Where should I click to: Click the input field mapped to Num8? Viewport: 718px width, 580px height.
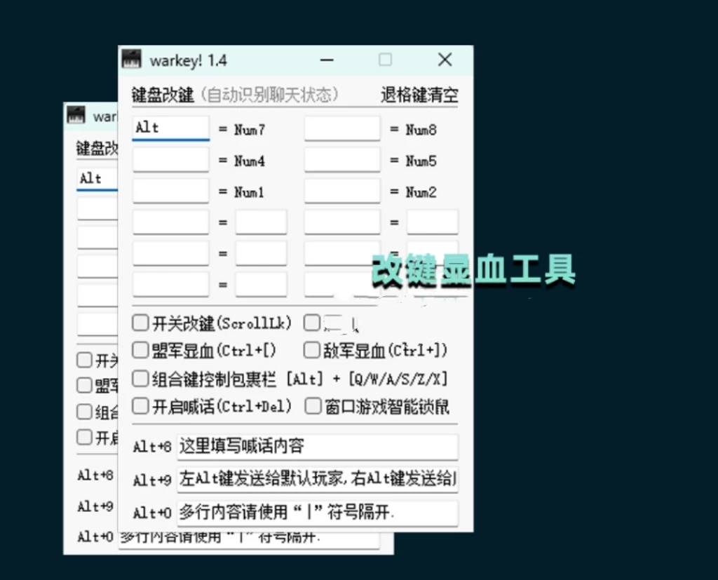tap(342, 129)
